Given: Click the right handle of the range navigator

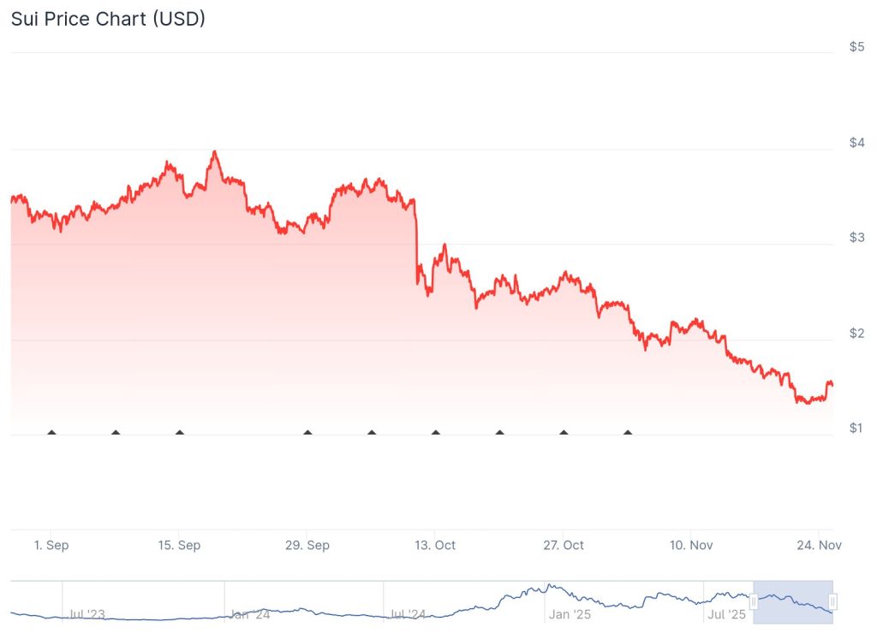Looking at the screenshot, I should click(832, 602).
